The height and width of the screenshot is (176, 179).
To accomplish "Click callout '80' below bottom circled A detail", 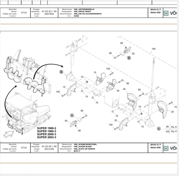I will [79, 131].
